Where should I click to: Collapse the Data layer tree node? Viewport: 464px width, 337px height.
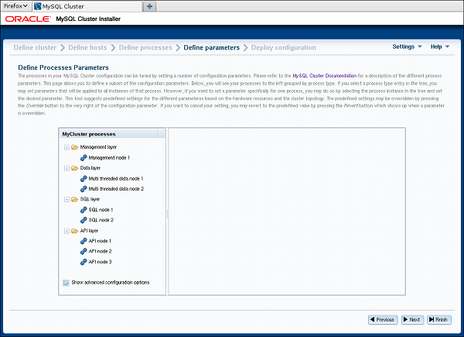point(64,167)
